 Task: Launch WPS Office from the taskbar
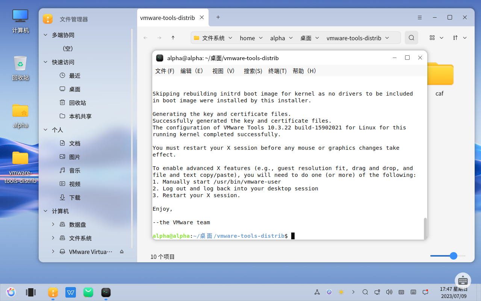[71, 292]
